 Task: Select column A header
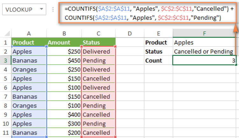29,33
